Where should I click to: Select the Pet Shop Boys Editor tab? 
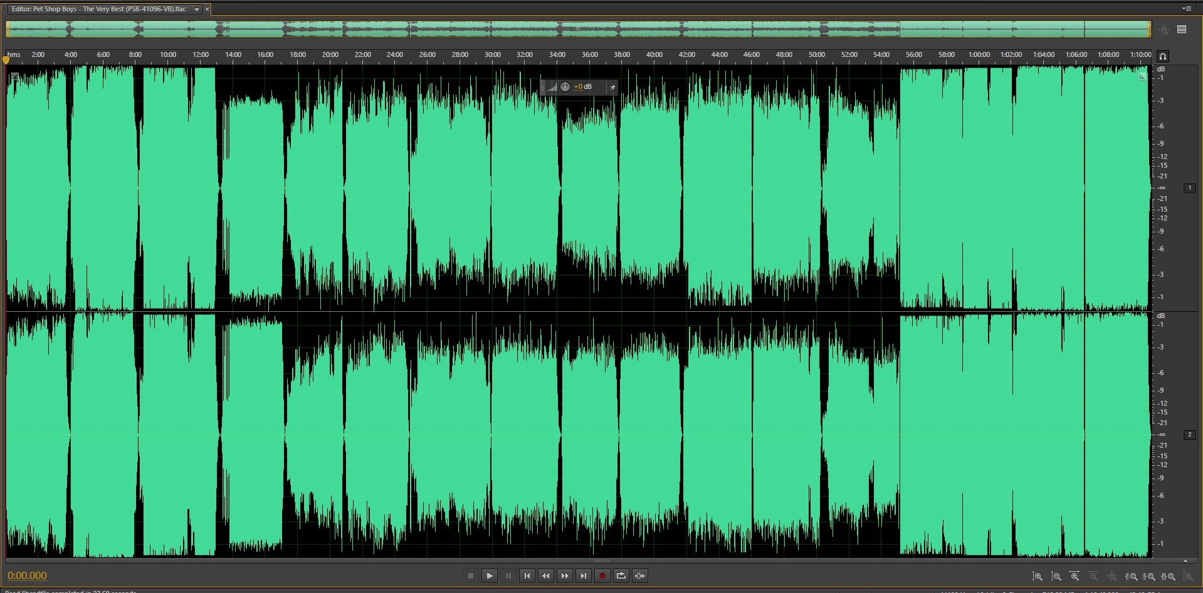98,9
